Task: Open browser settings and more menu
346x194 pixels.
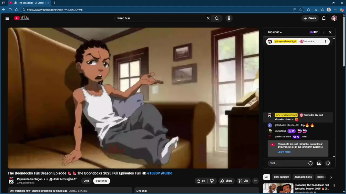Action: tap(335, 10)
